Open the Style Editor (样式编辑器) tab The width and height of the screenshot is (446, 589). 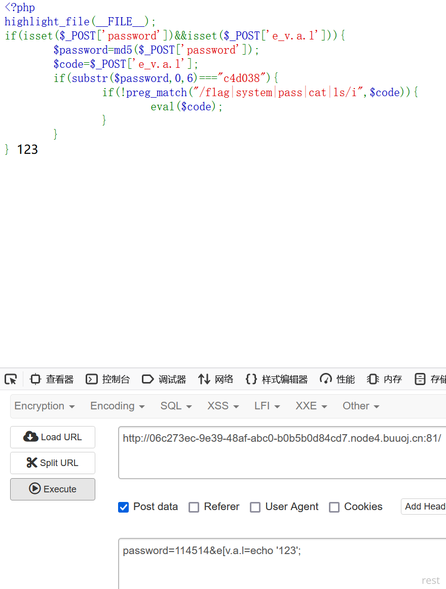[x=277, y=379]
